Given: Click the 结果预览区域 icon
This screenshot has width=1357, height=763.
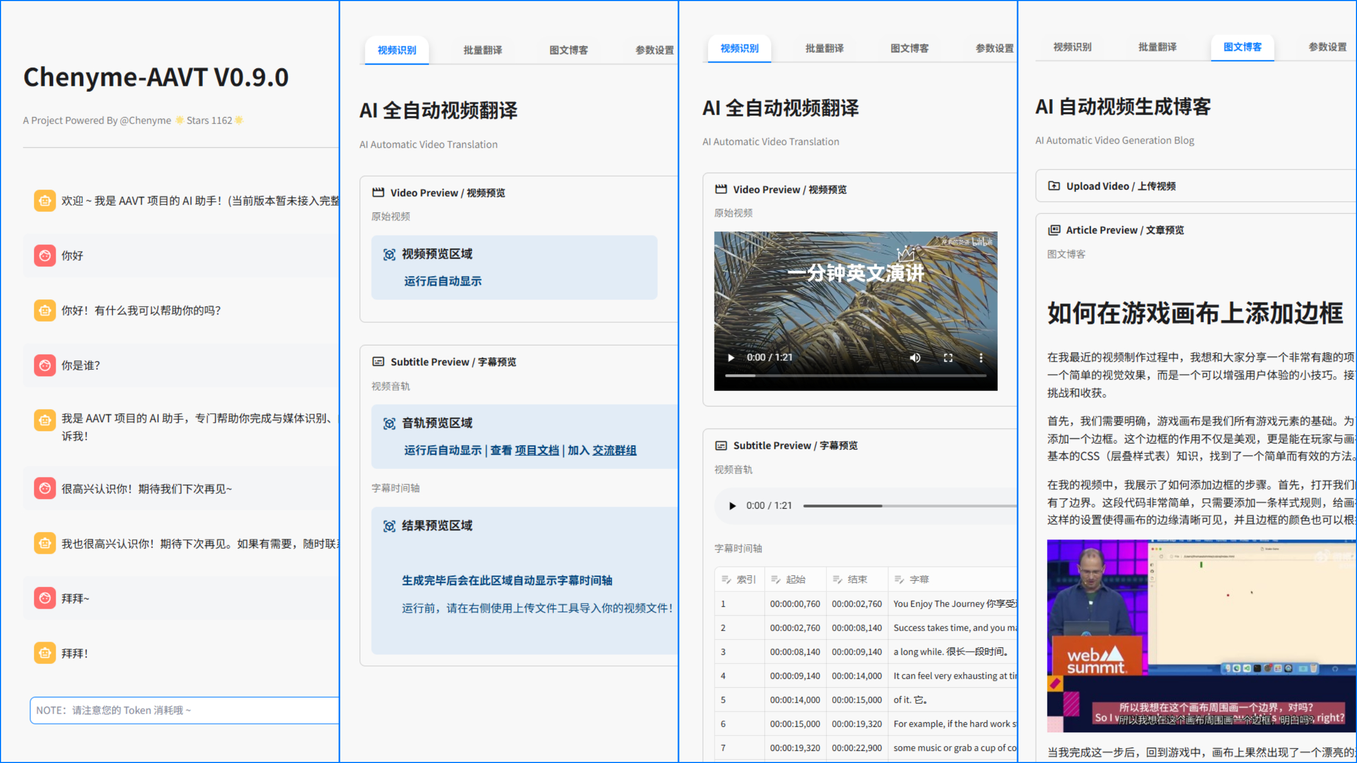Looking at the screenshot, I should click(x=389, y=526).
